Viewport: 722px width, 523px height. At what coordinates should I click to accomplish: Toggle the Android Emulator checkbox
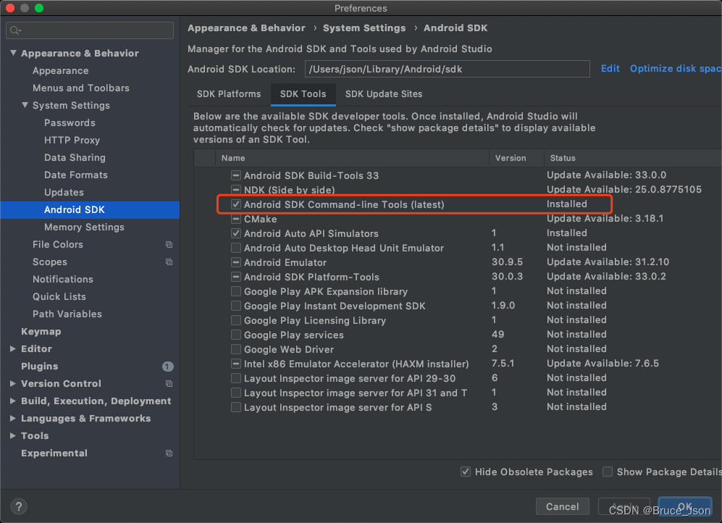[x=236, y=262]
